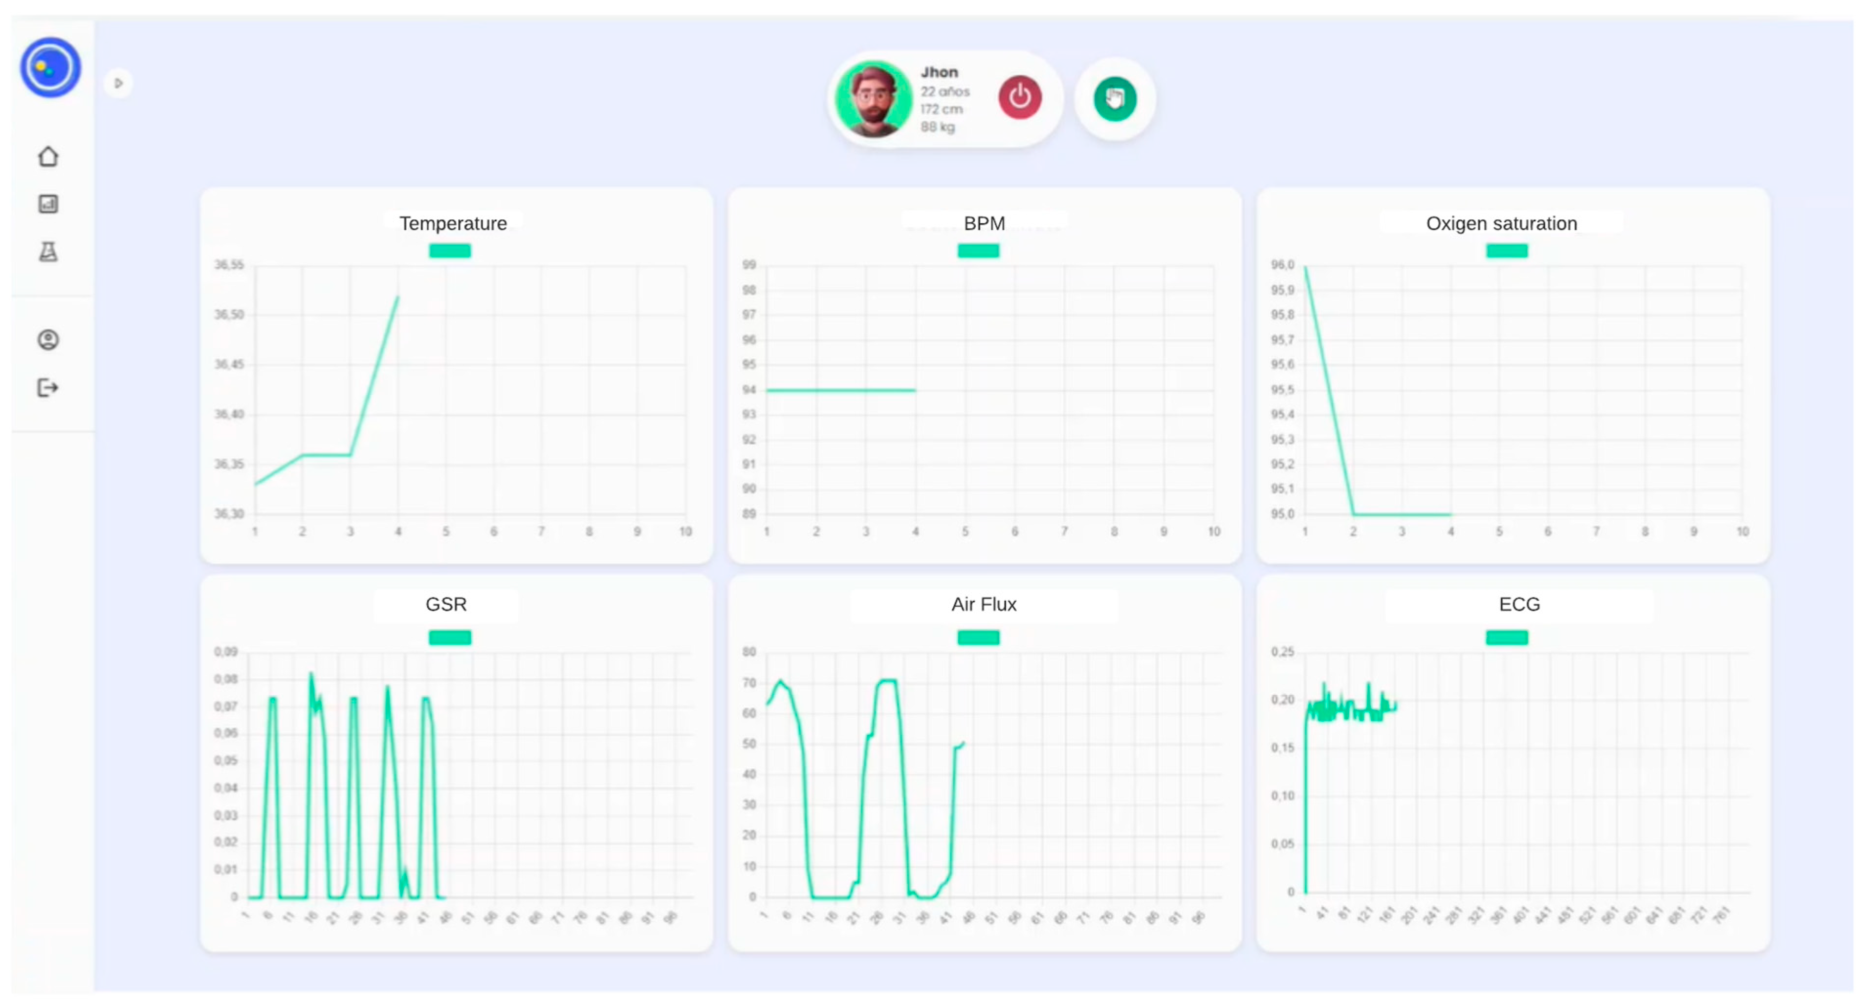Click Jhon's avatar picture
Viewport: 1865px width, 1002px height.
tap(873, 99)
